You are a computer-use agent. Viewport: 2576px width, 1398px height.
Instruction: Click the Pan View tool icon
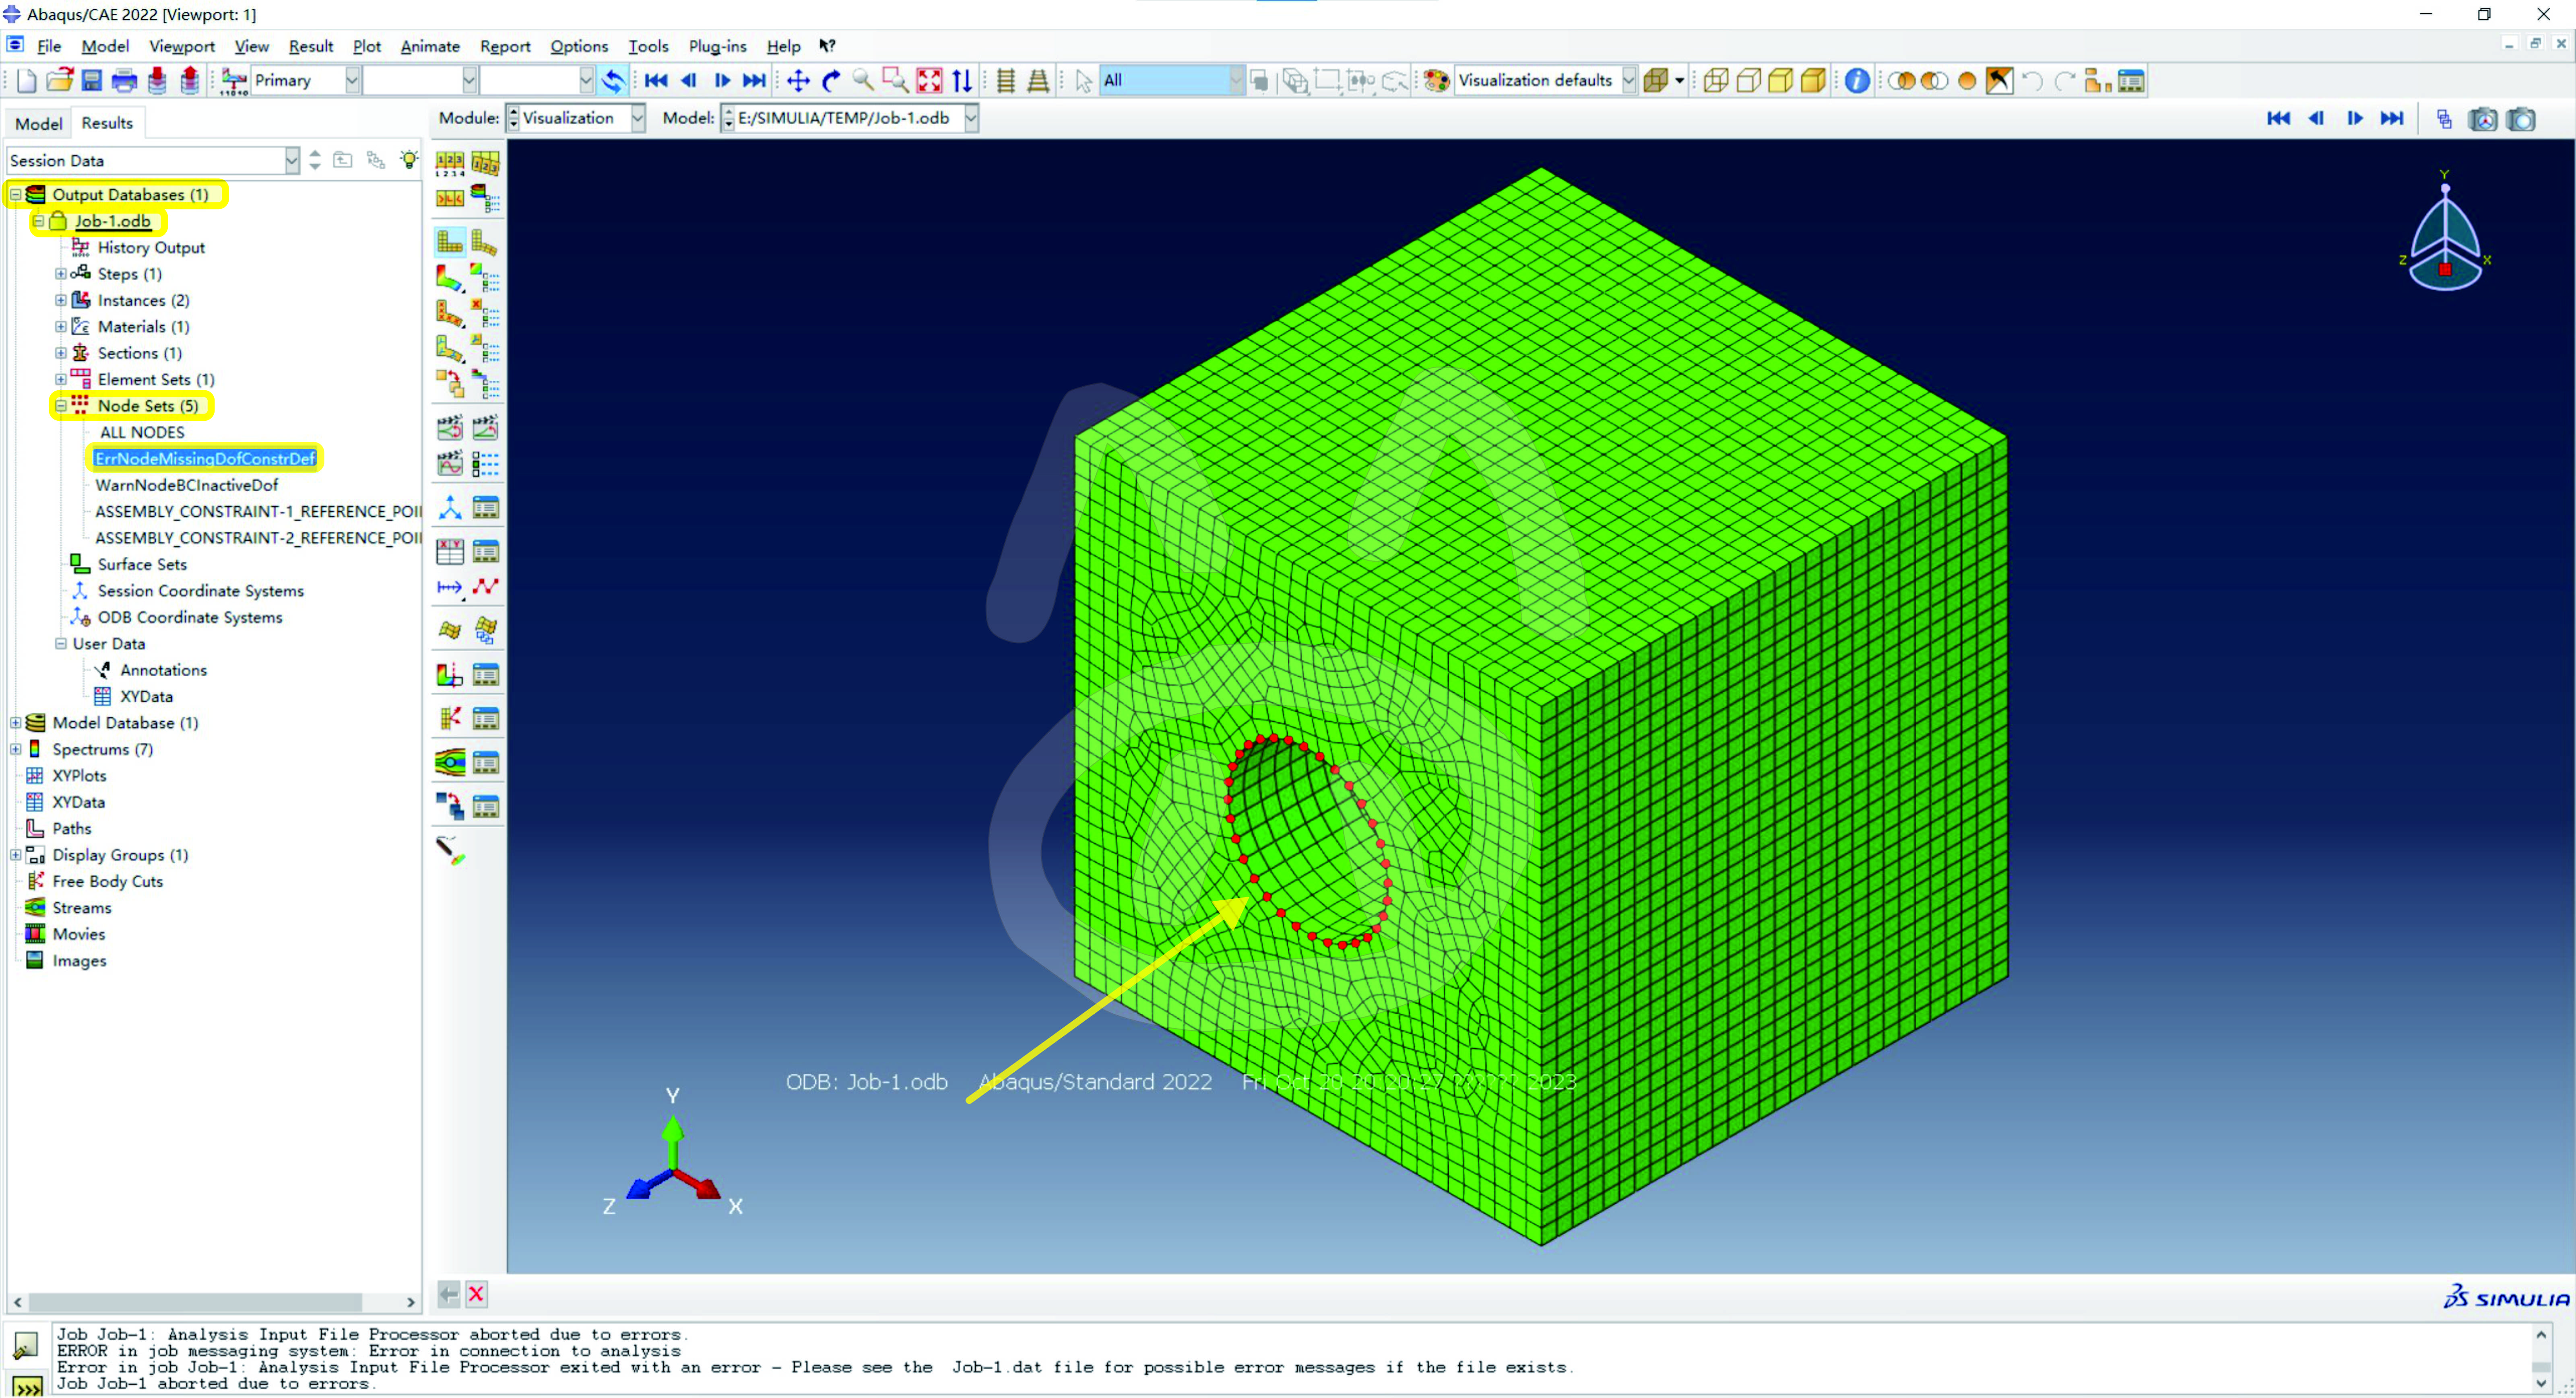pos(798,81)
